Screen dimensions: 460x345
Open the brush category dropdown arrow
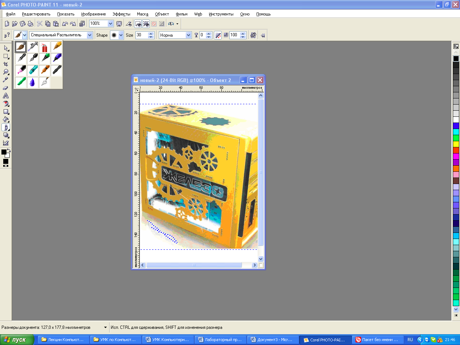coord(24,35)
